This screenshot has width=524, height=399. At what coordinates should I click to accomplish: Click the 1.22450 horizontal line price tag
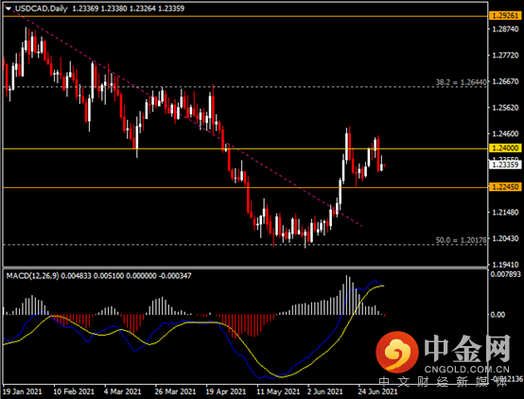coord(505,187)
